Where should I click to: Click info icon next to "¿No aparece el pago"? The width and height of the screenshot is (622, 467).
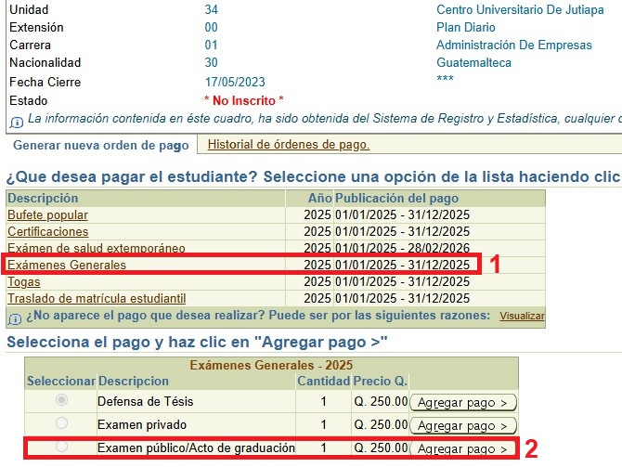coord(15,318)
